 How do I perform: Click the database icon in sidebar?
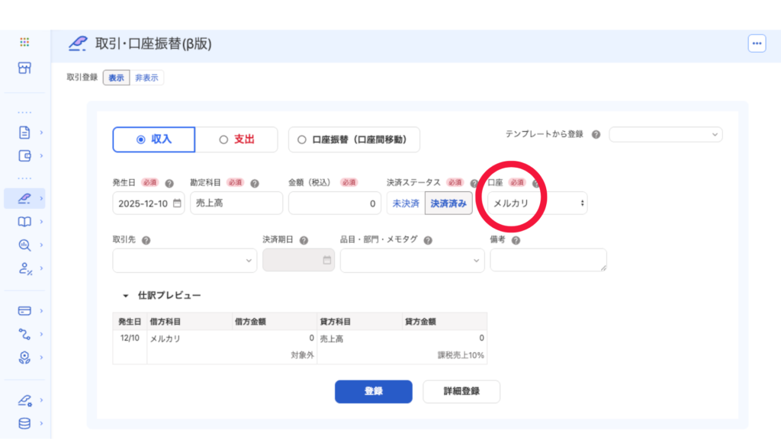click(24, 423)
